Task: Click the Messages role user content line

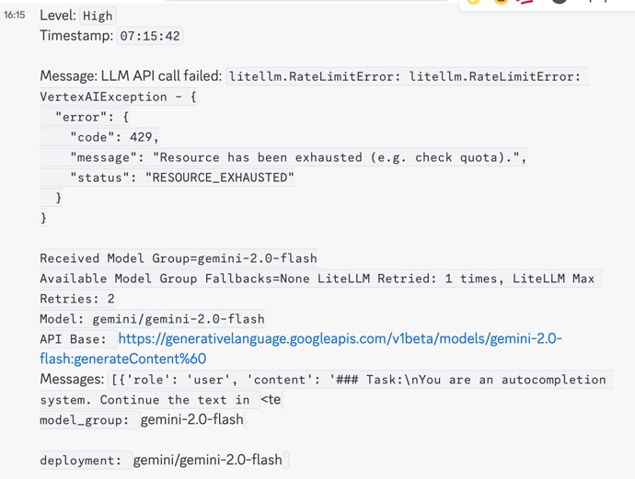Action: point(322,379)
